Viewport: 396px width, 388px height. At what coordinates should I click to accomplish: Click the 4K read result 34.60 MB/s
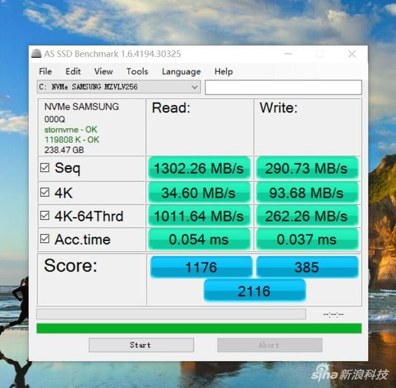199,192
